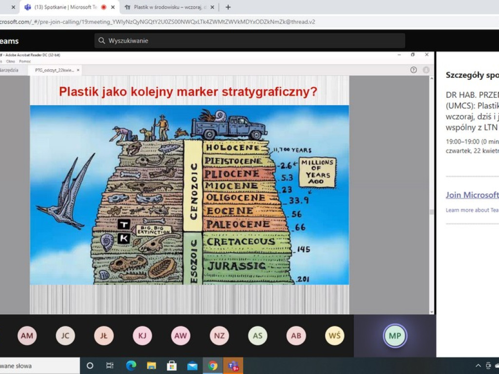This screenshot has height=374, width=499.
Task: Open the Mail app from the taskbar
Action: (x=192, y=366)
